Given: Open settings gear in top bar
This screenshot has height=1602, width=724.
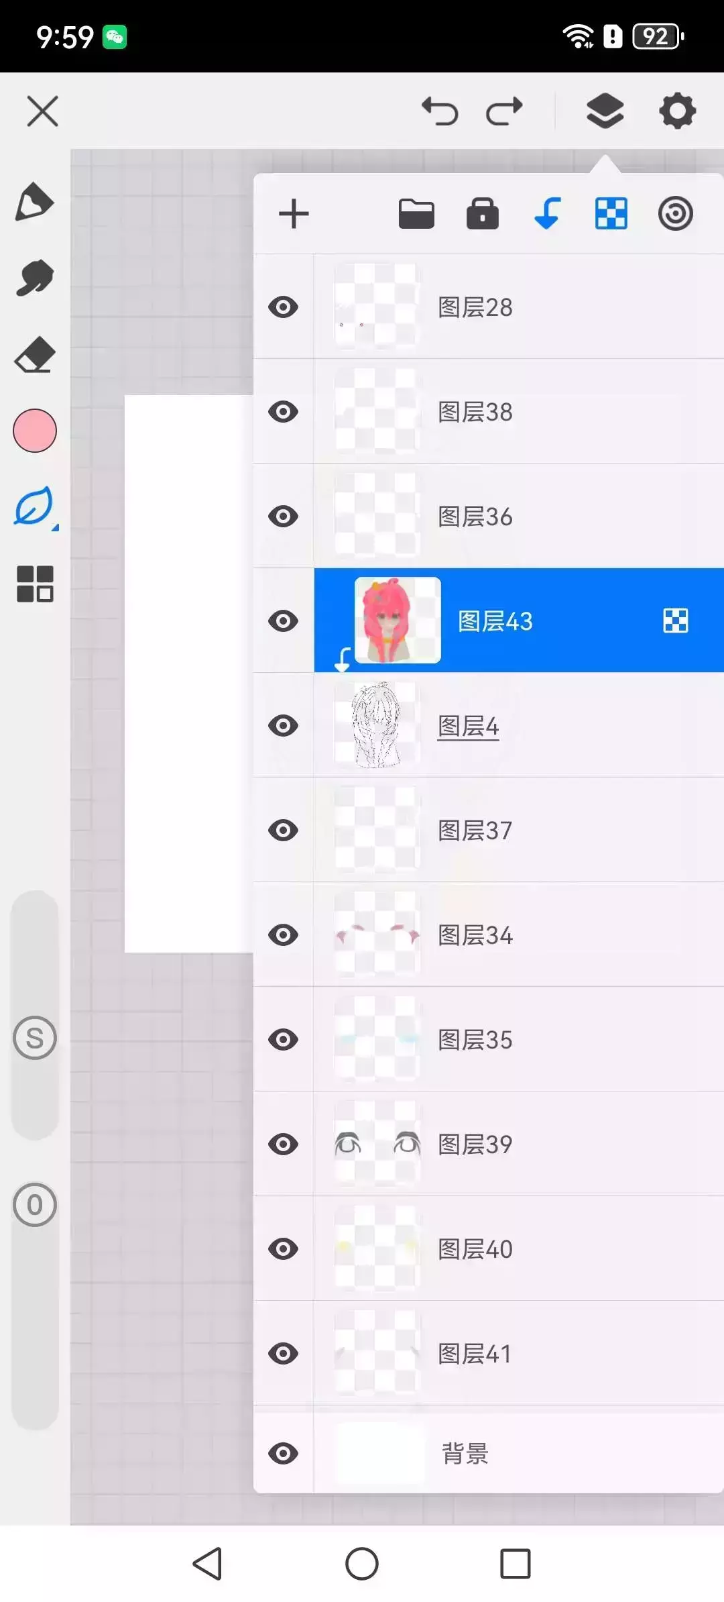Looking at the screenshot, I should (x=677, y=111).
